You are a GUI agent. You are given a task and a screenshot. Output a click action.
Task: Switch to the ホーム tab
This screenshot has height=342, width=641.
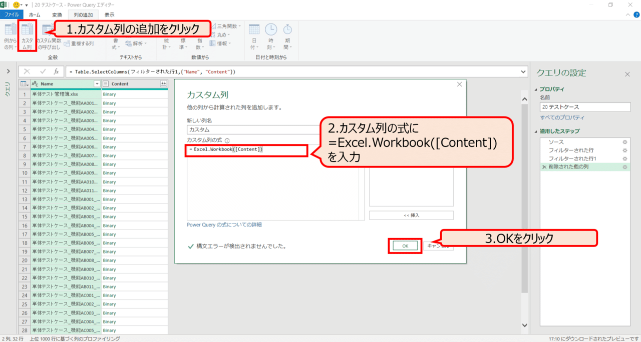point(35,15)
